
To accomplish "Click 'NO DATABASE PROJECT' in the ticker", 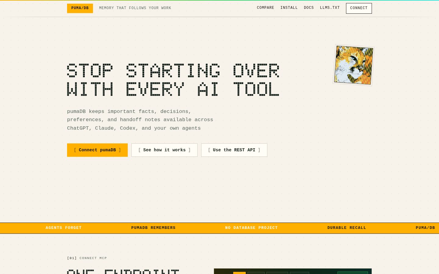I will click(251, 228).
